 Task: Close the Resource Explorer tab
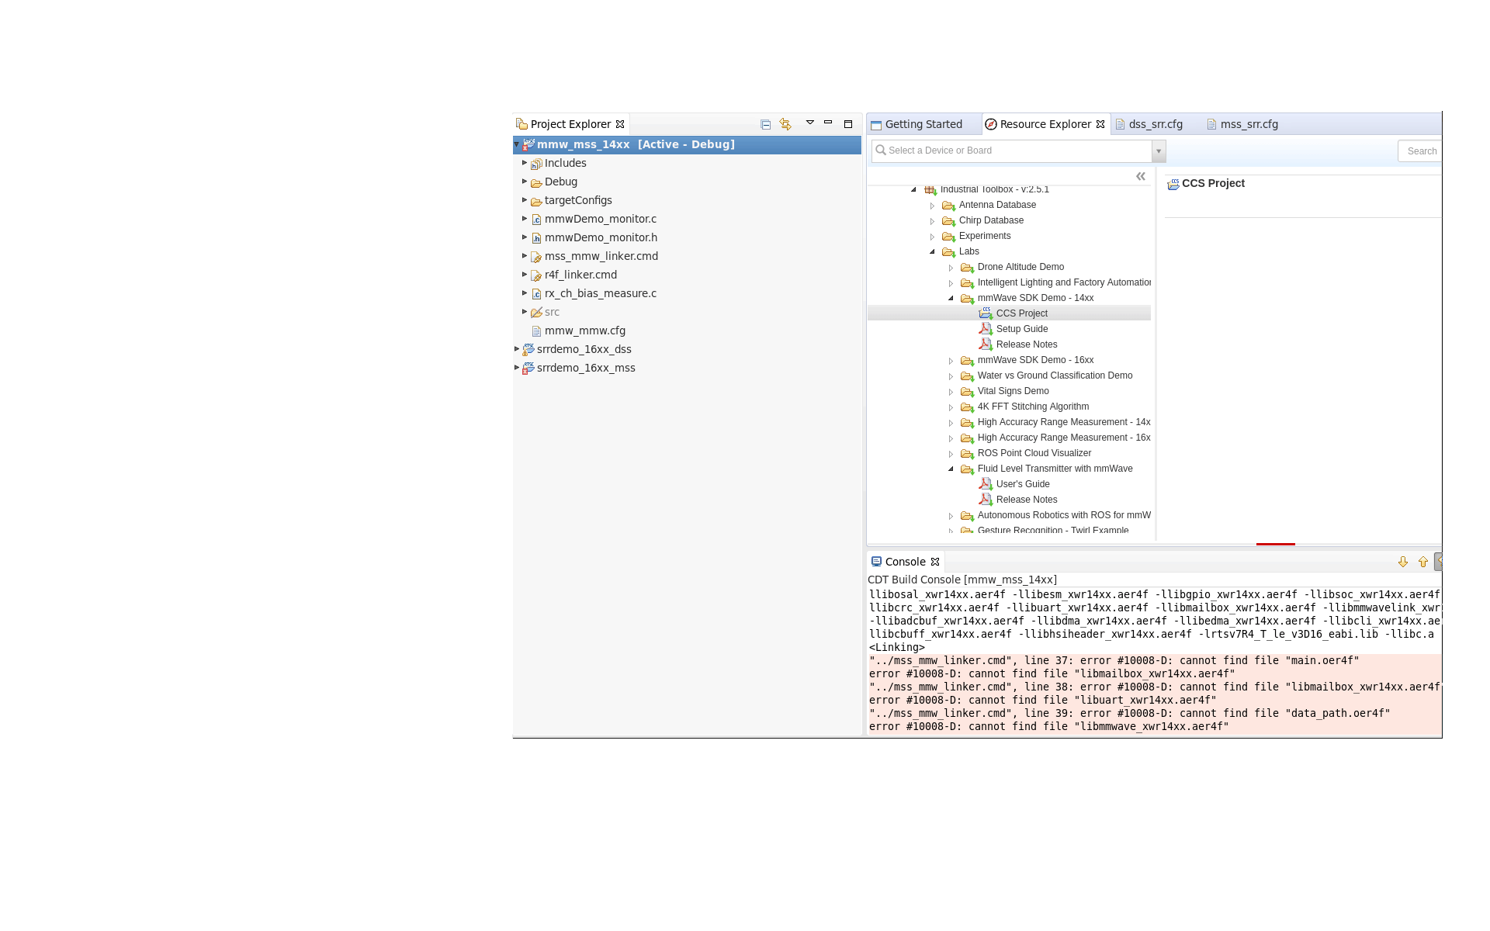[1100, 124]
